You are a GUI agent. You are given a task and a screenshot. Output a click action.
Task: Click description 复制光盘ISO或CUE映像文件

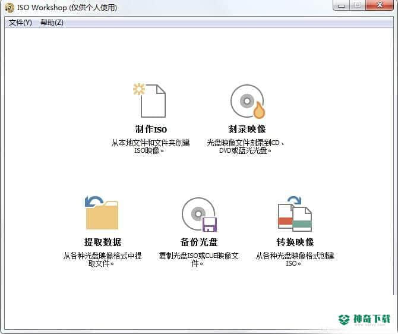pos(198,259)
